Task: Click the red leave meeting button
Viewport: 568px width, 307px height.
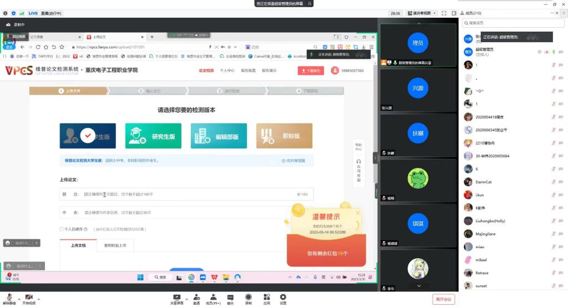Action: 443,299
